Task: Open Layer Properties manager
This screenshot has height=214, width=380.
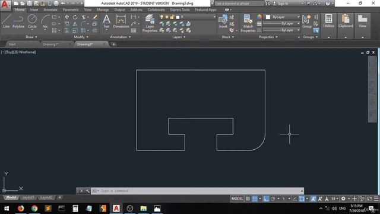Action: [x=150, y=23]
